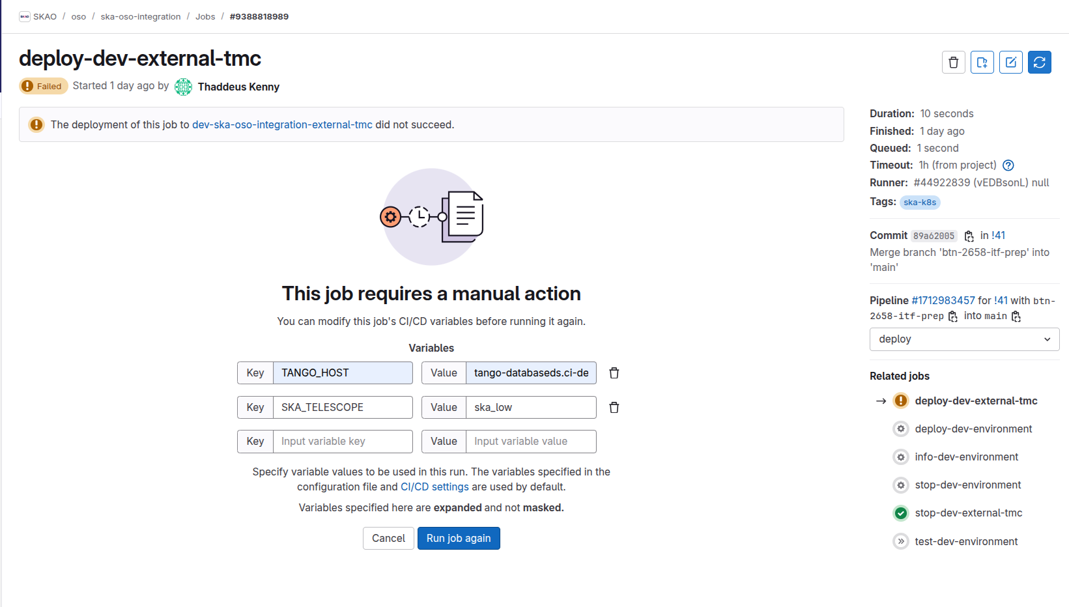
Task: Click commit hash 89a62005
Action: coord(934,236)
